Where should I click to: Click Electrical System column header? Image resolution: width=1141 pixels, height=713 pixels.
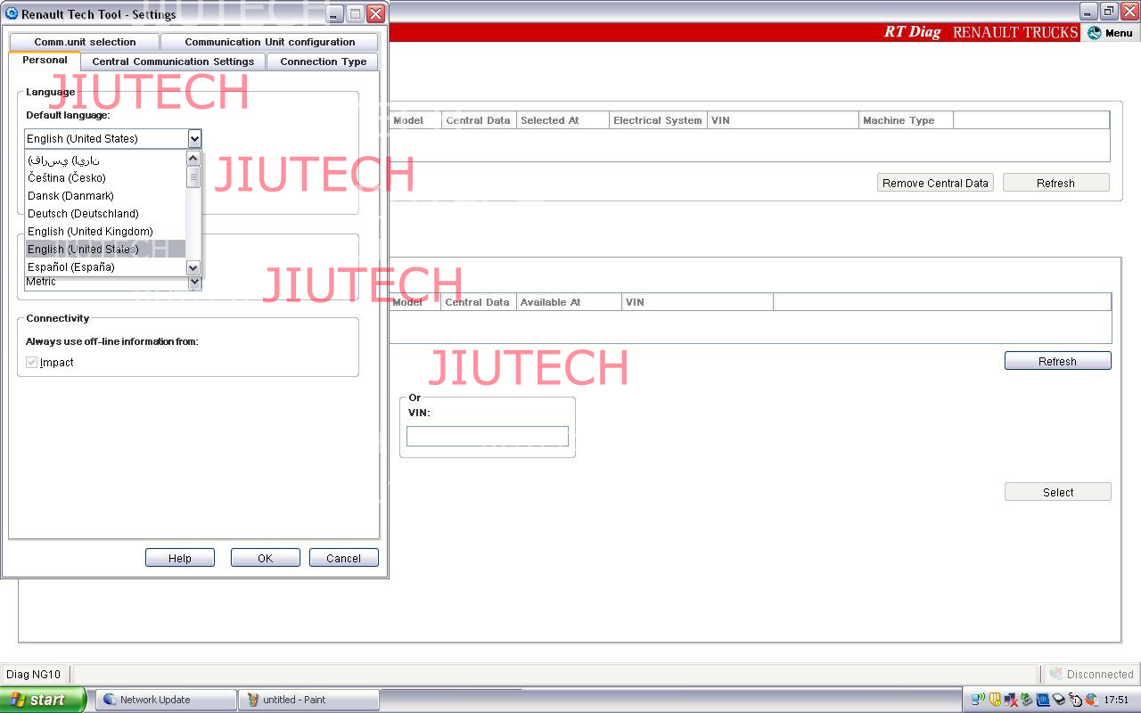(658, 120)
